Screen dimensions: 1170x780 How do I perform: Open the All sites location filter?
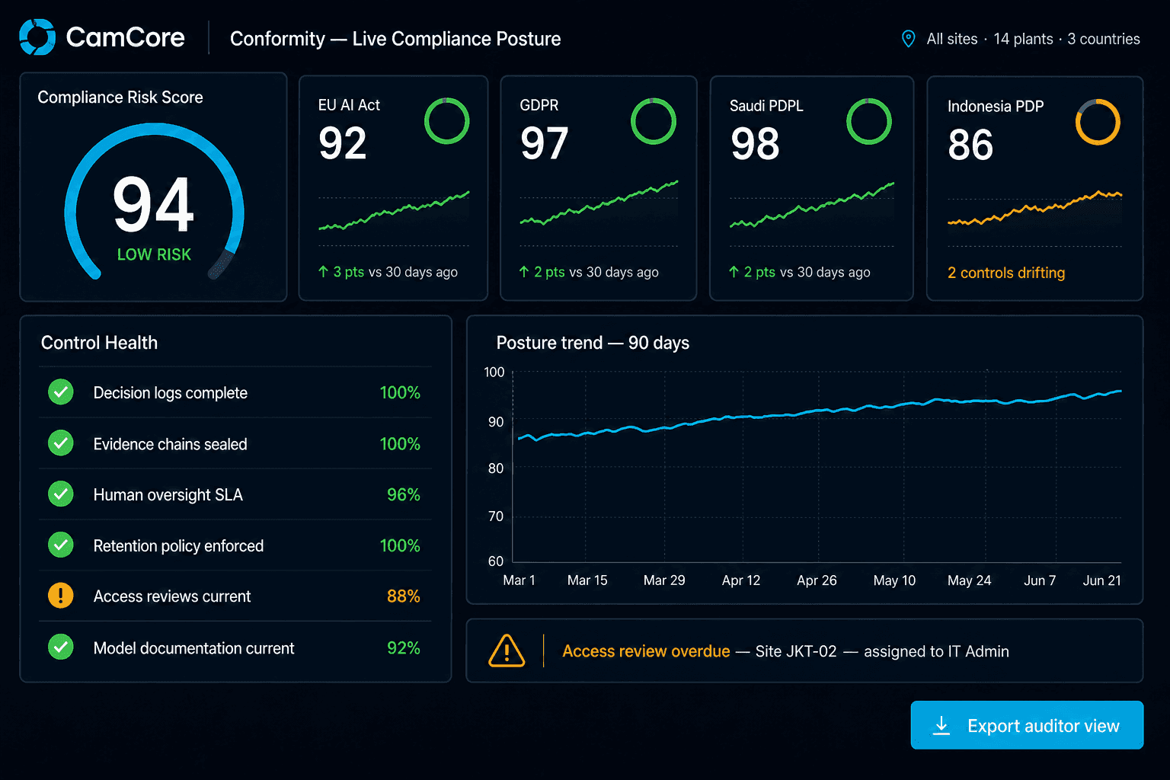pos(1021,39)
